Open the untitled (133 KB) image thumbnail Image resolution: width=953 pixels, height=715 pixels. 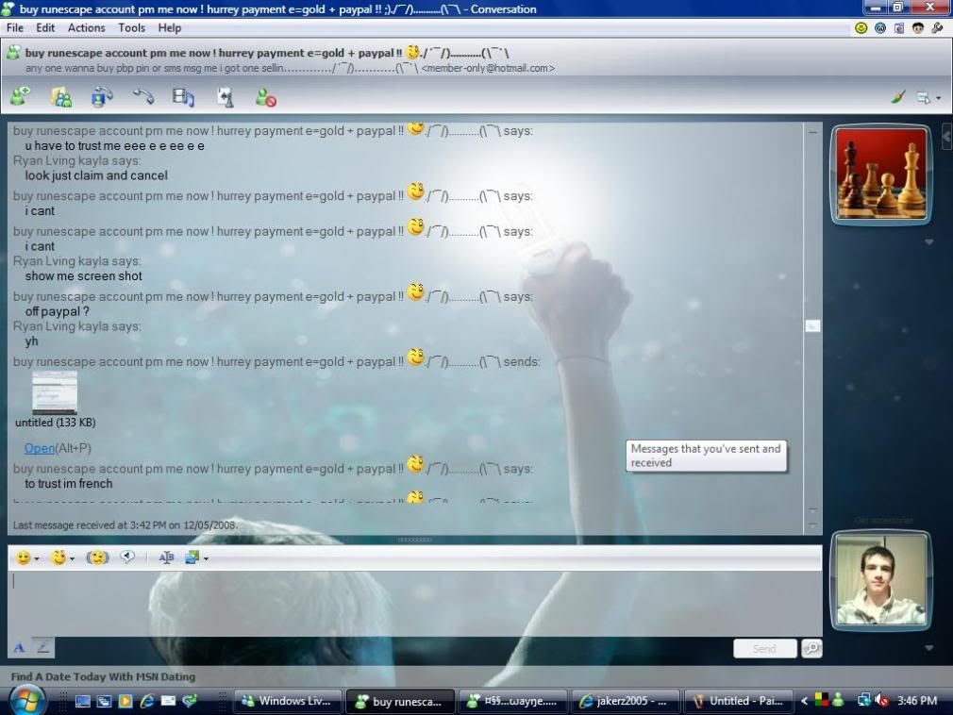55,393
